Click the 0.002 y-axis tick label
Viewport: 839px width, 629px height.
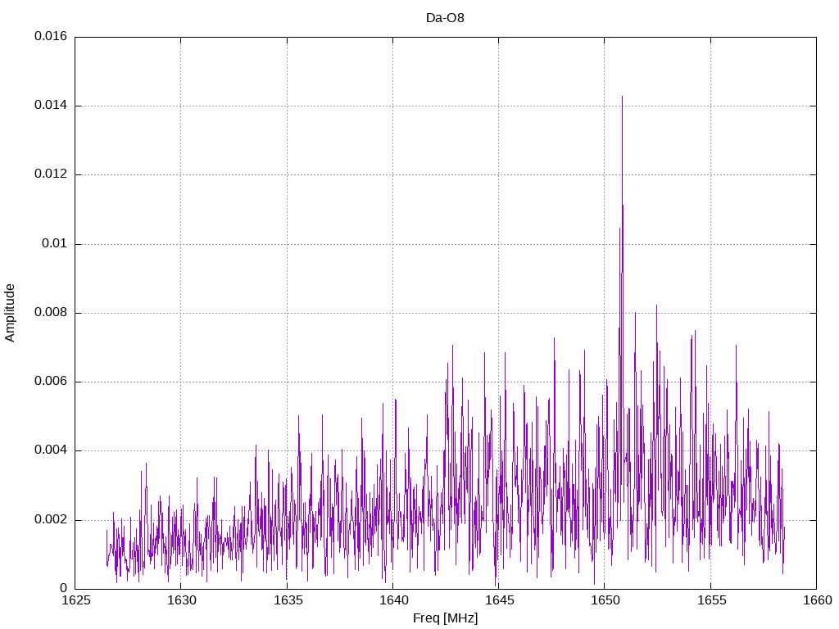pyautogui.click(x=51, y=520)
